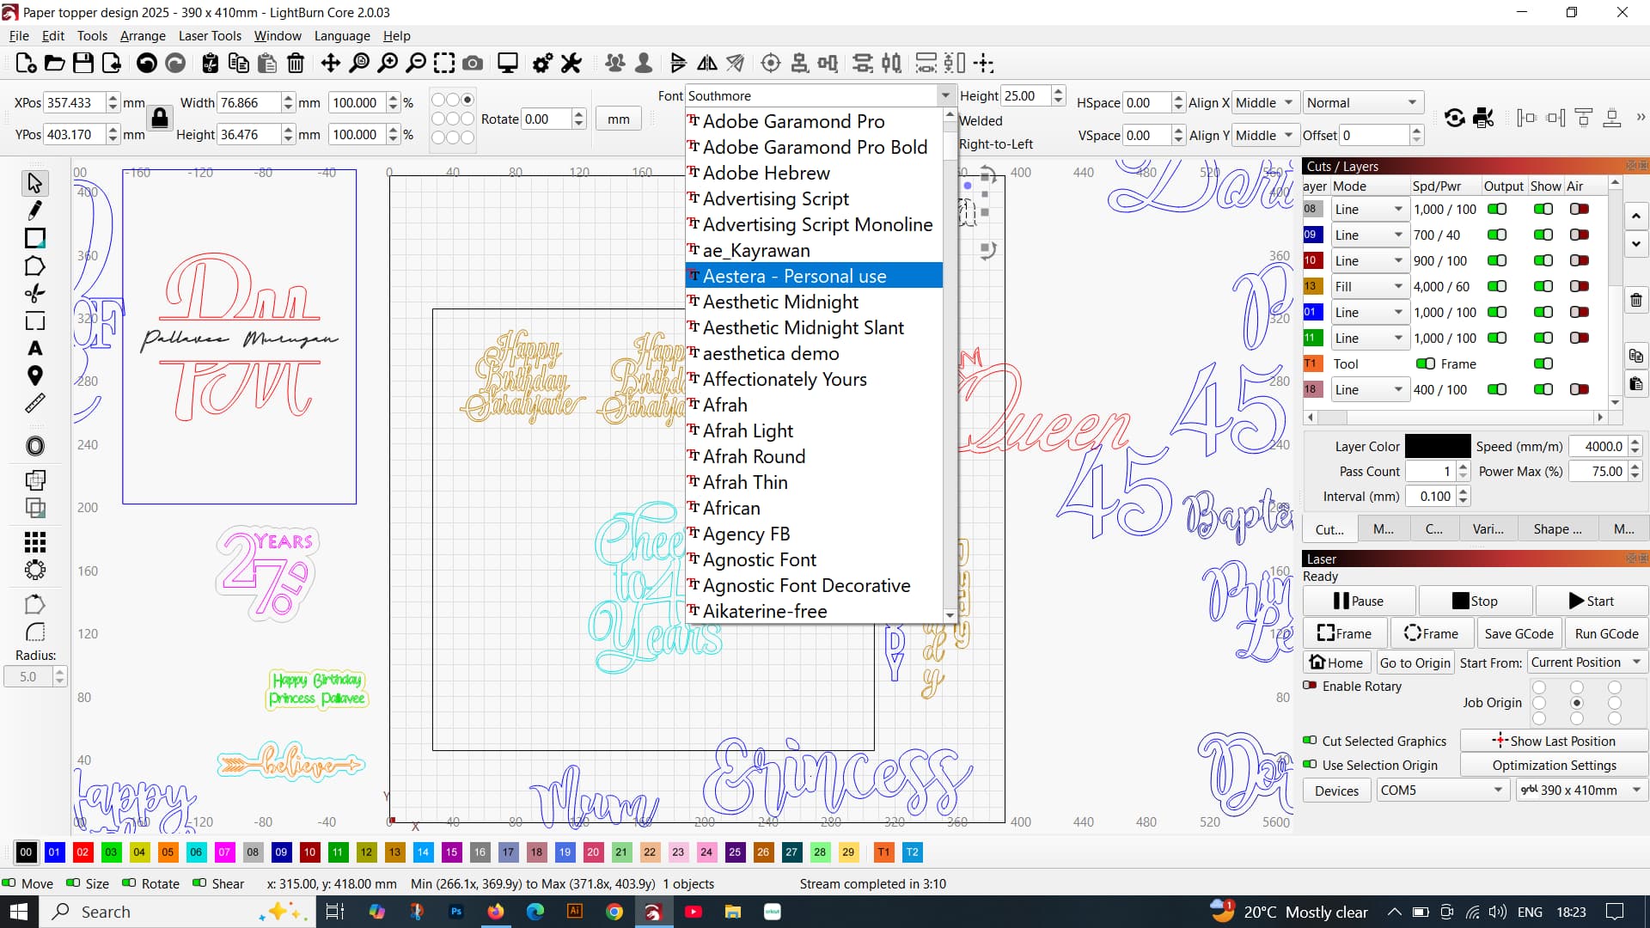Disable Output for layer 13 Fill
Screen dimensions: 1650x928
point(1497,286)
